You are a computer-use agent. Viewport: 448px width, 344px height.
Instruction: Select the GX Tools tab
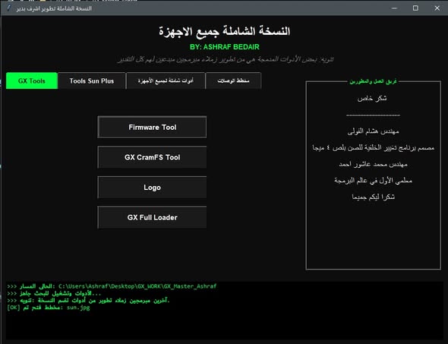click(32, 80)
